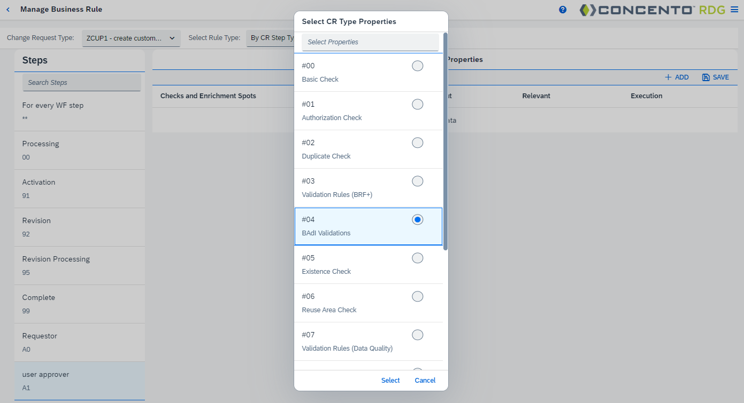Select the #07 Validation Rules (Data Quality) option
The width and height of the screenshot is (744, 403).
[417, 335]
